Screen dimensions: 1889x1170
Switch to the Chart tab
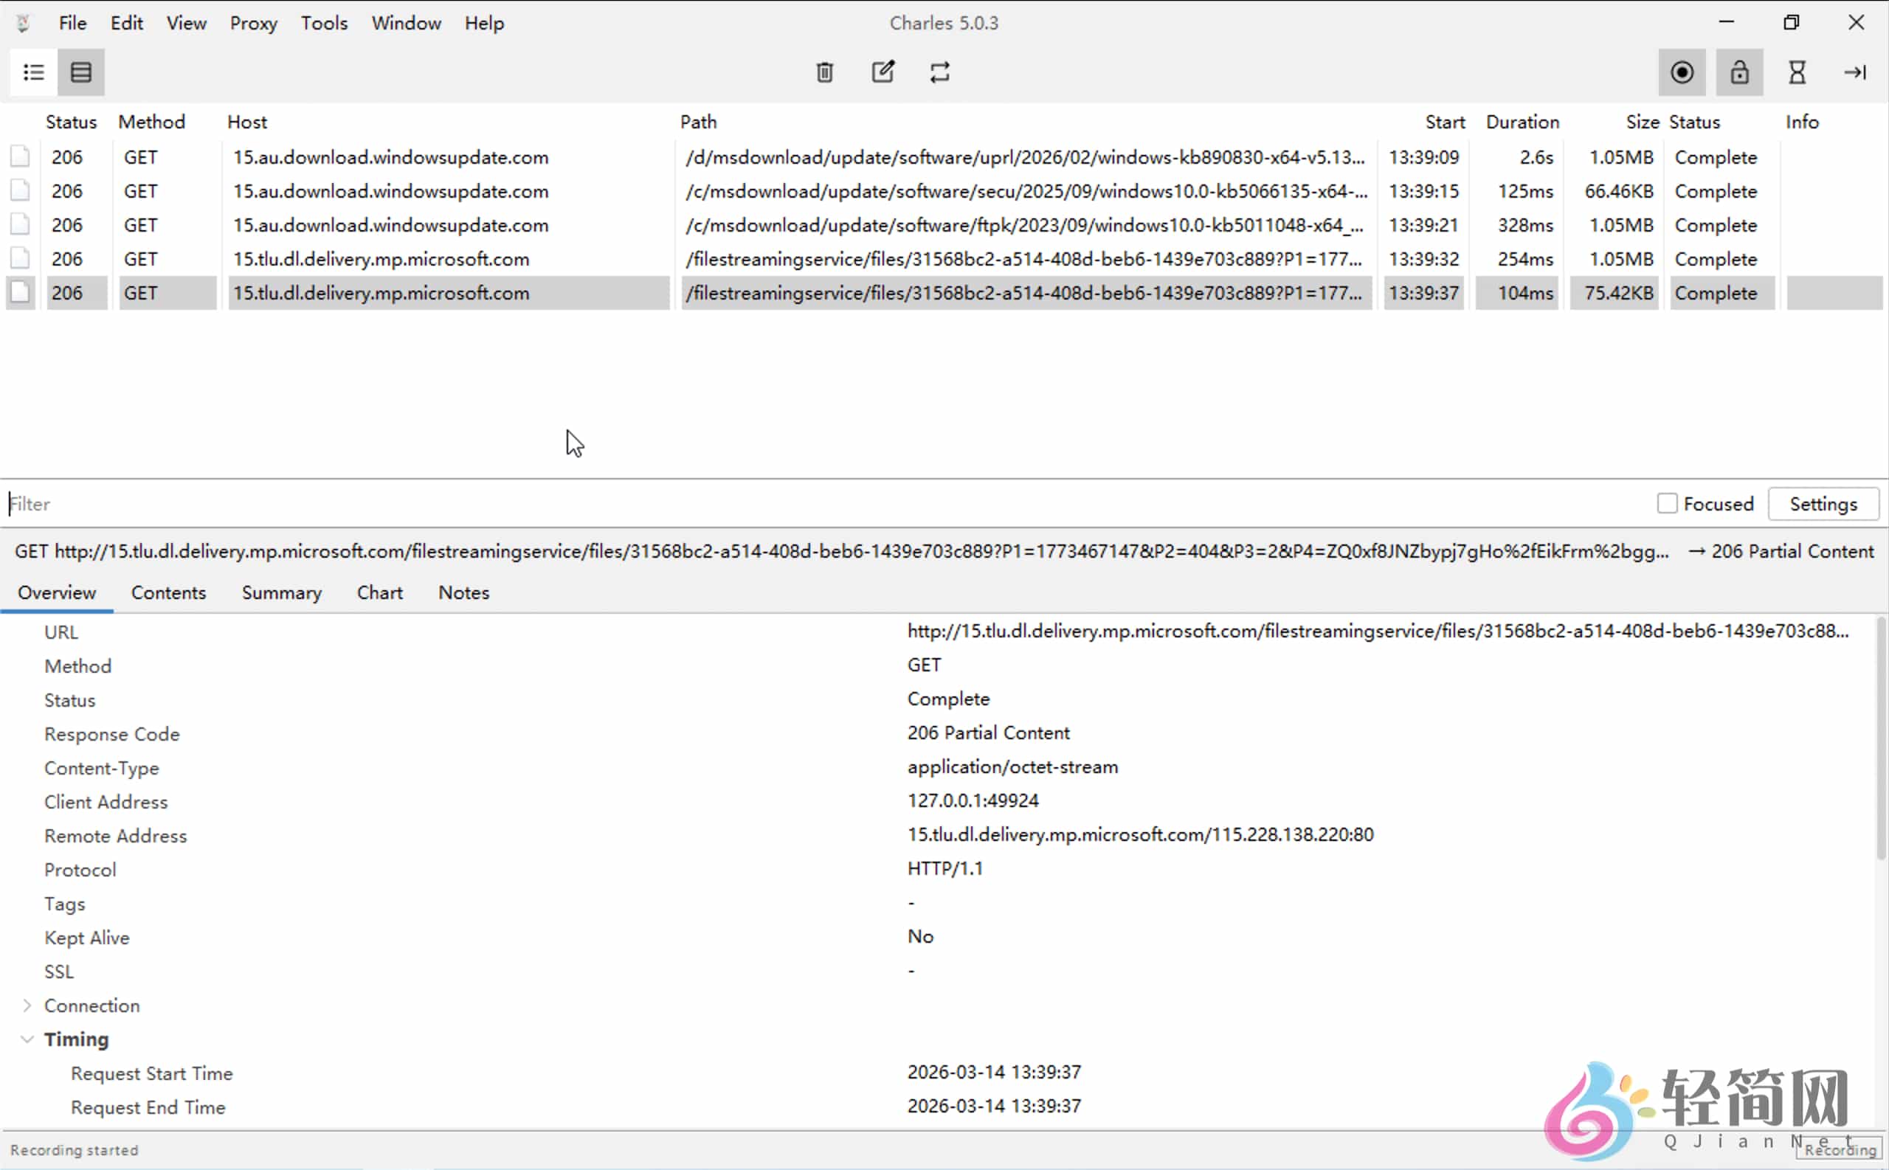click(379, 592)
